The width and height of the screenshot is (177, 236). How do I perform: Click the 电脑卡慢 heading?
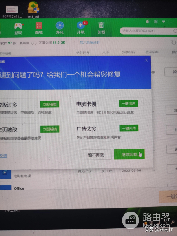pos(87,104)
